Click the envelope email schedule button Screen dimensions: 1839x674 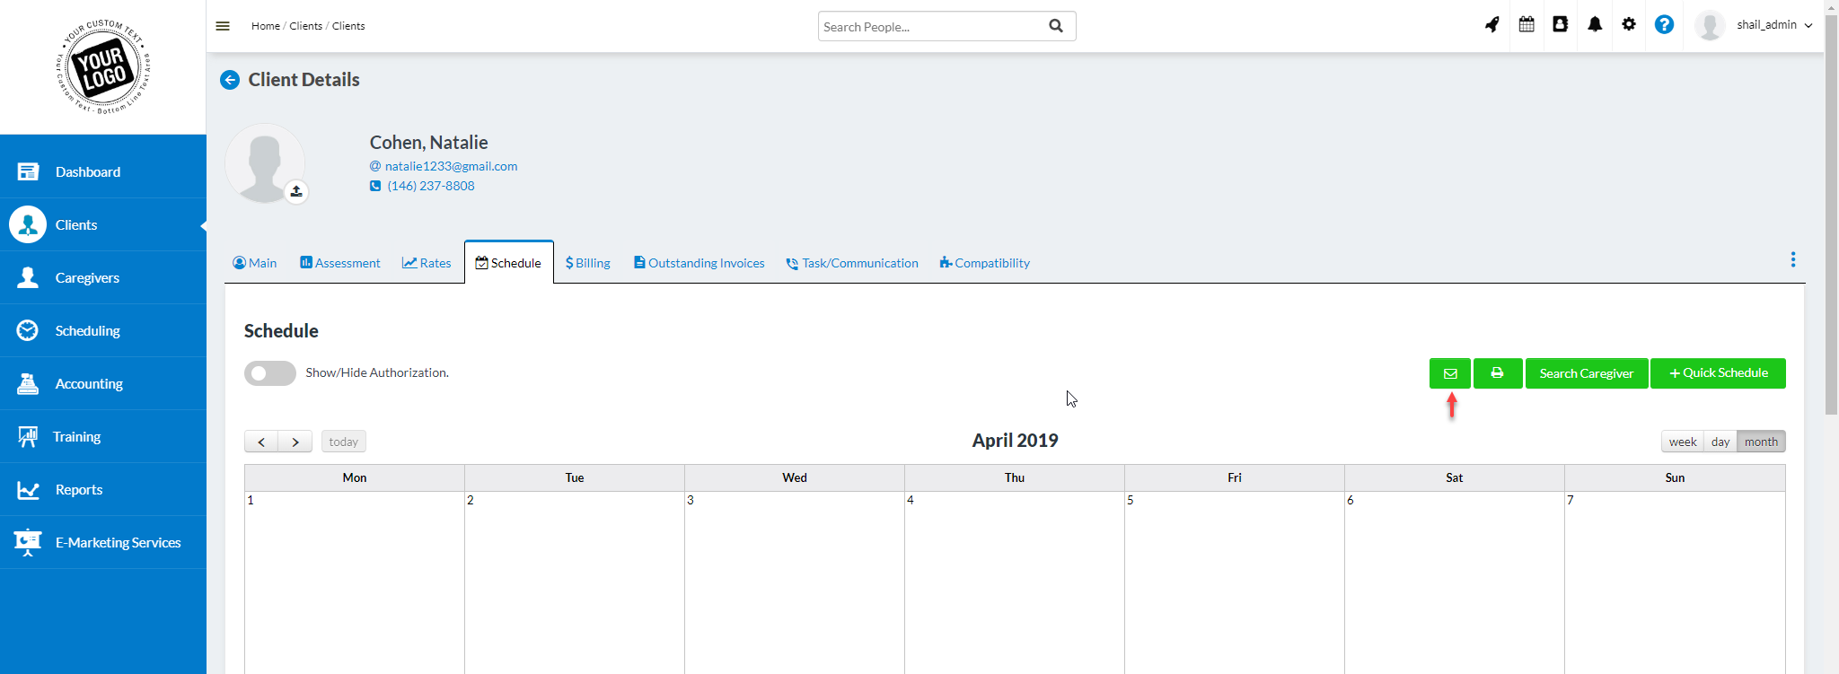(1449, 373)
